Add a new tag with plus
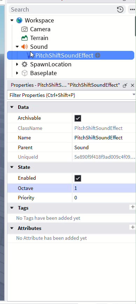The width and height of the screenshot is (136, 304). [x=132, y=207]
